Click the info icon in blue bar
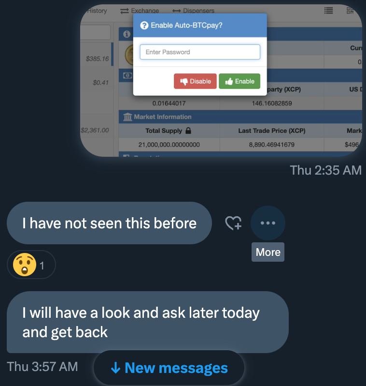 tap(127, 34)
